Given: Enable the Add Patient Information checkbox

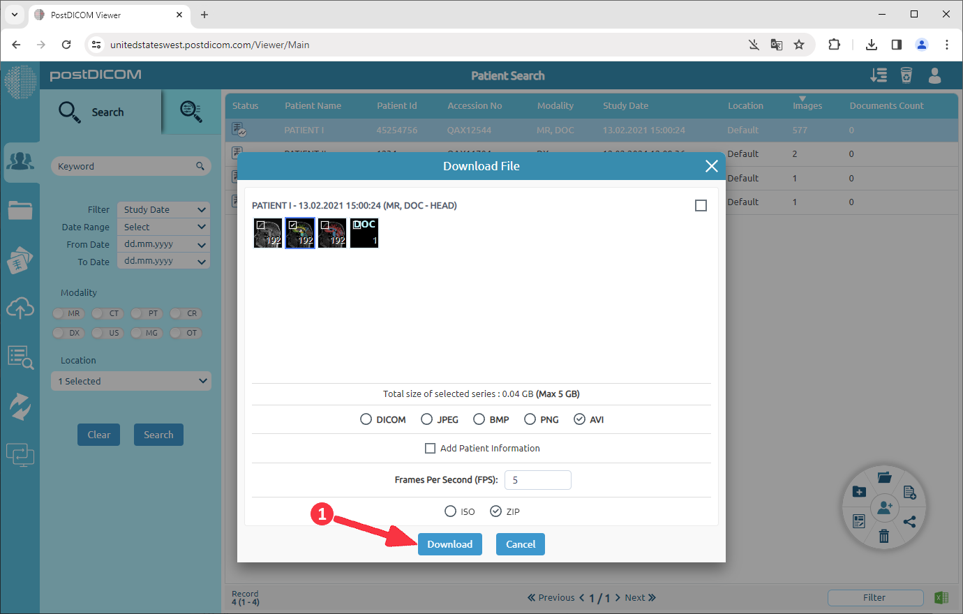Looking at the screenshot, I should pyautogui.click(x=431, y=448).
